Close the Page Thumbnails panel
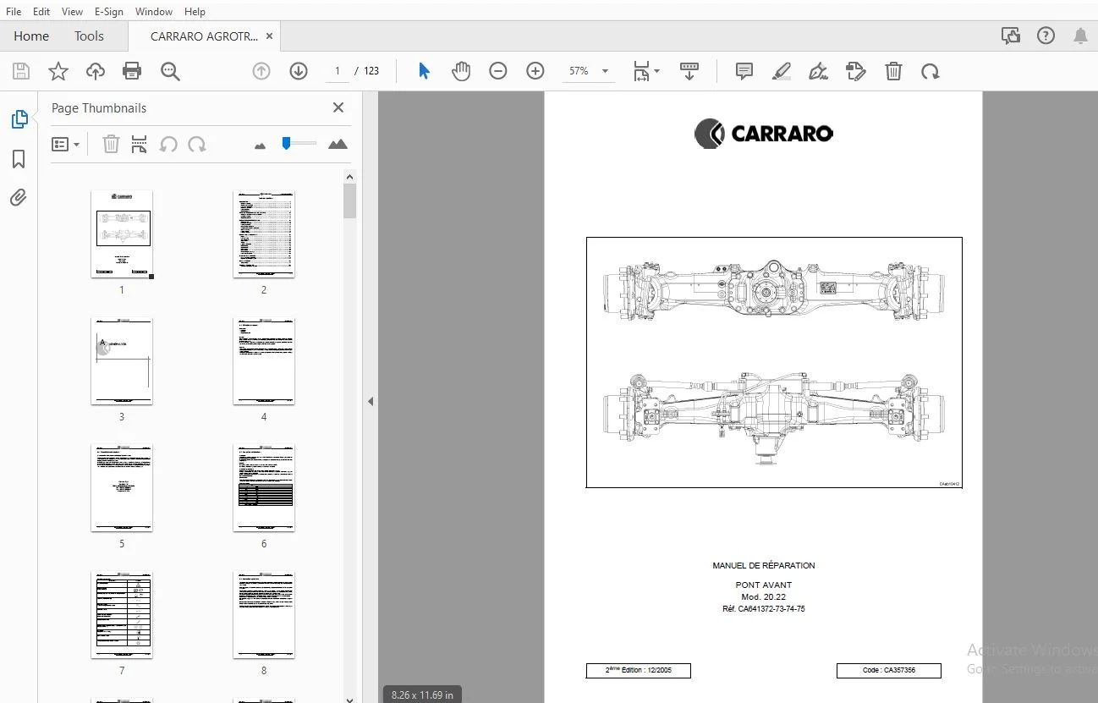 (338, 107)
